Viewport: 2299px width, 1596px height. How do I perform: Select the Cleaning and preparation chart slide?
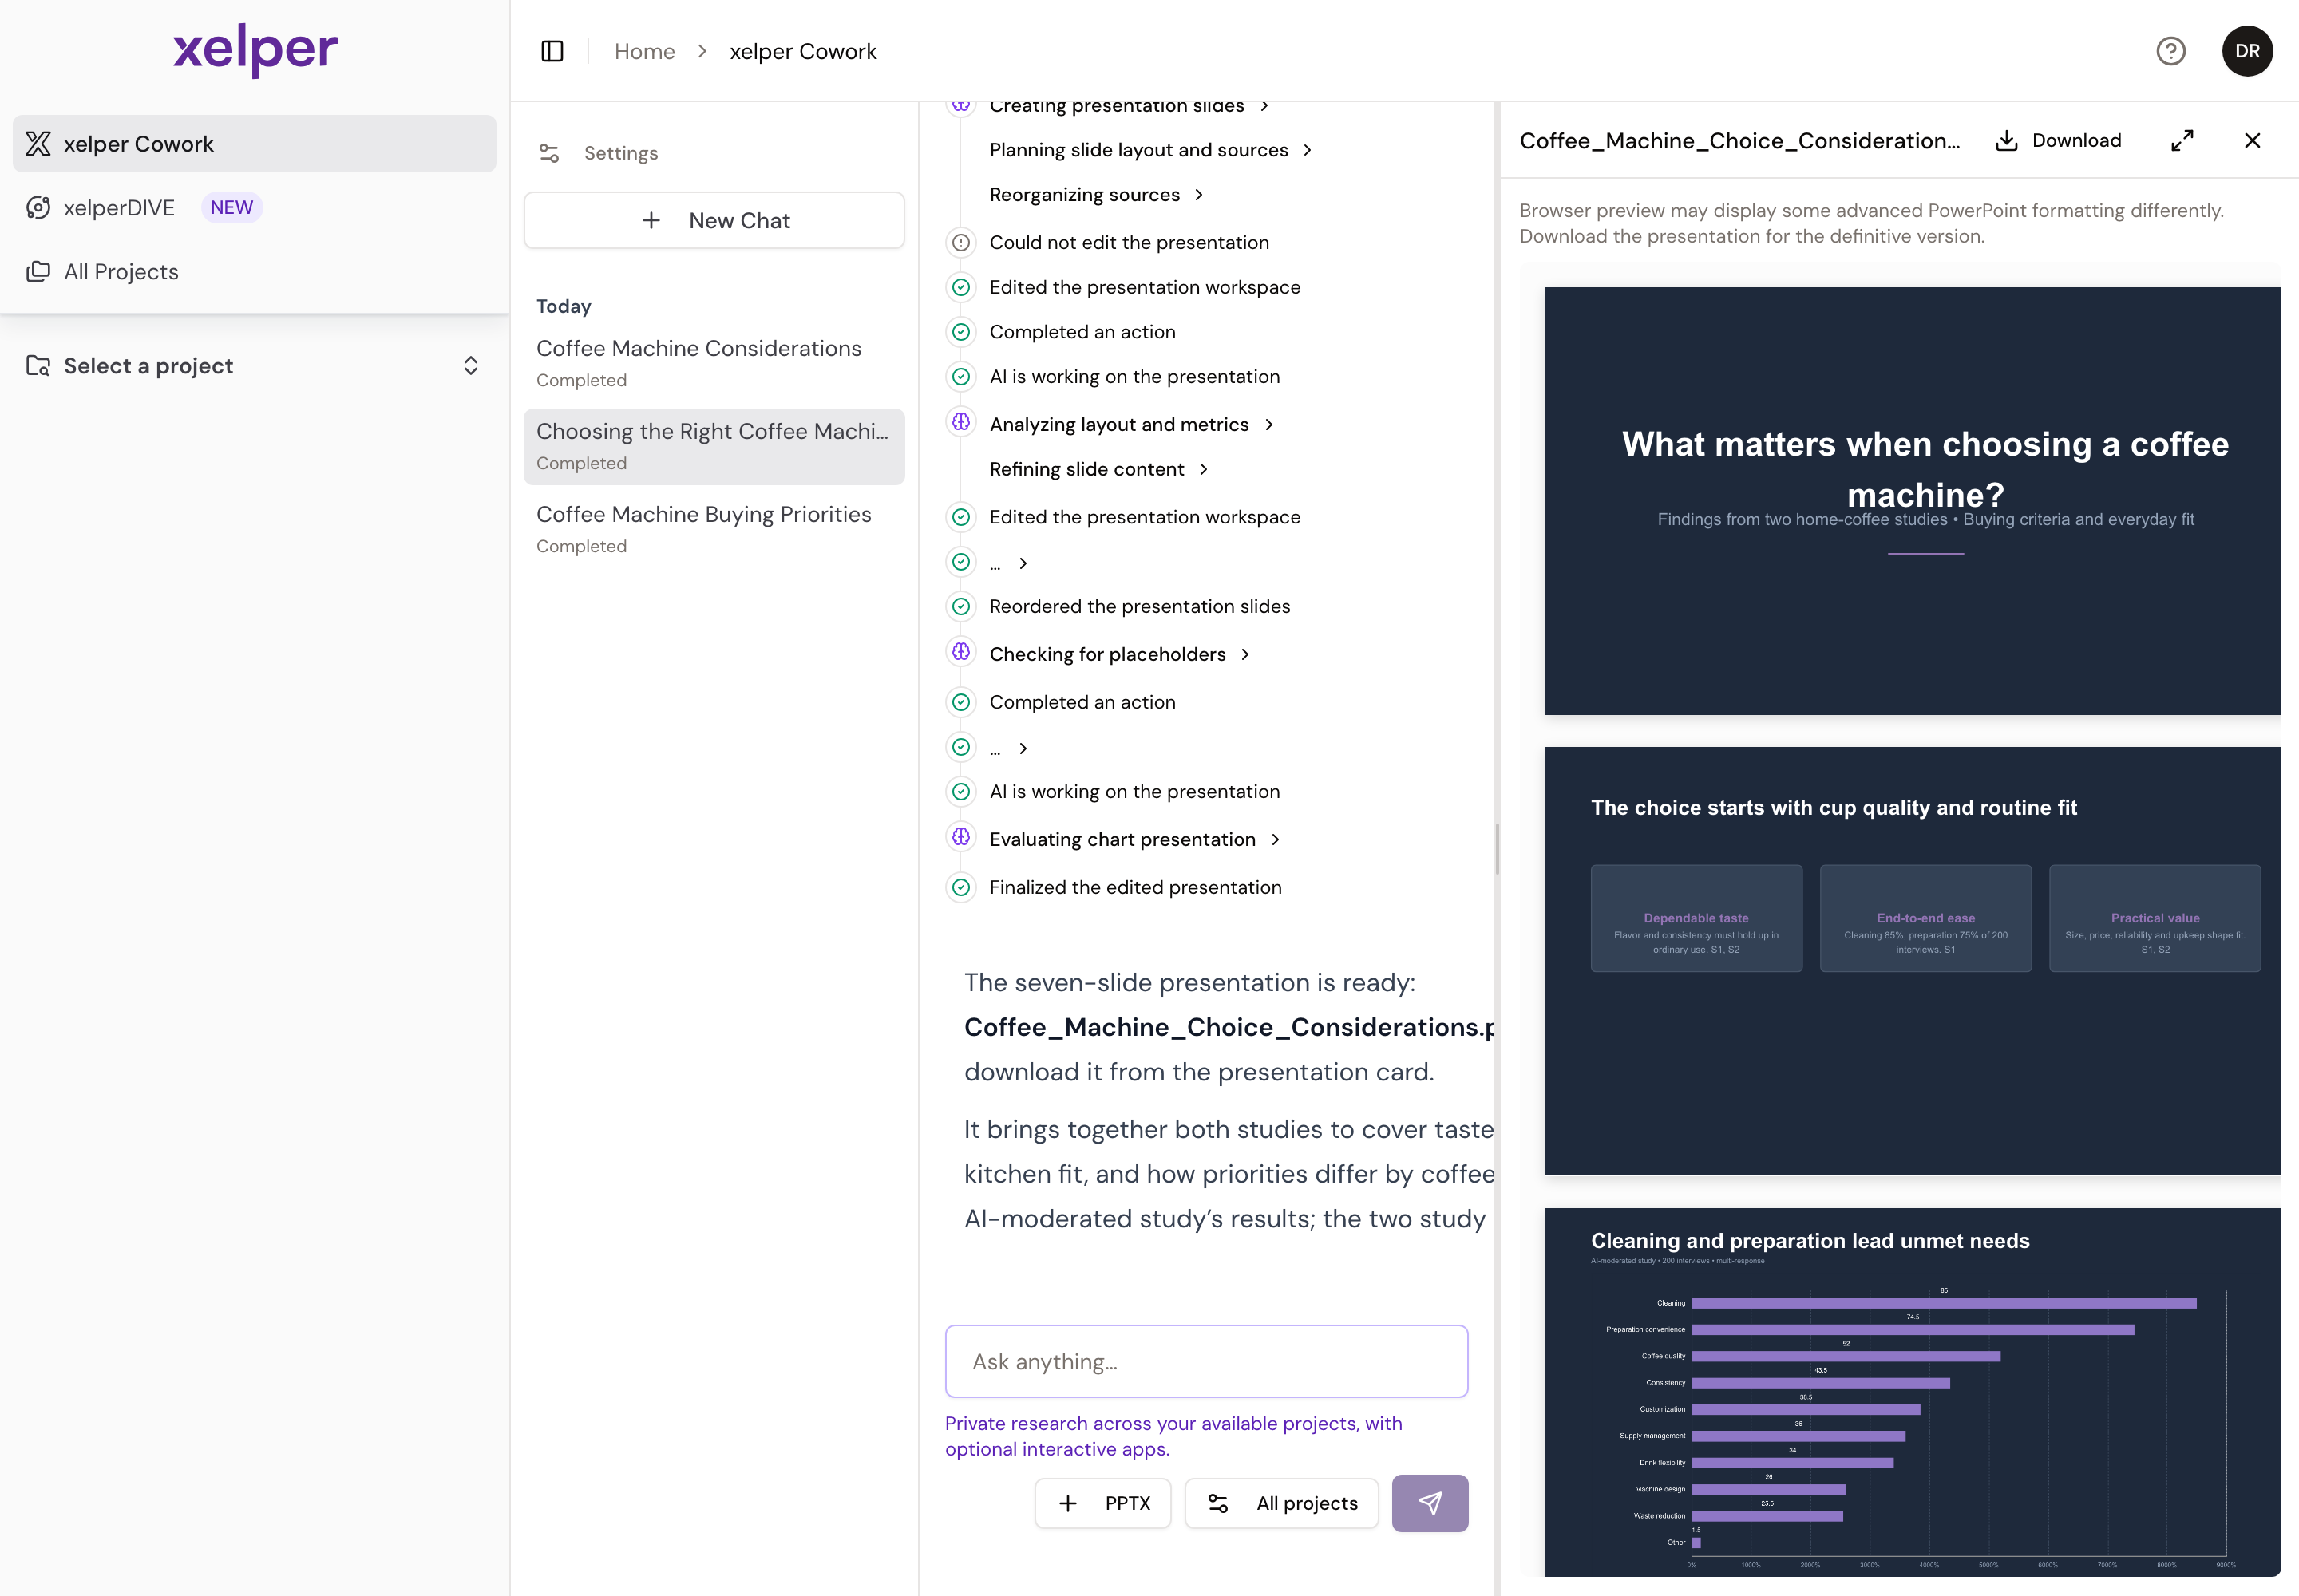click(1912, 1392)
